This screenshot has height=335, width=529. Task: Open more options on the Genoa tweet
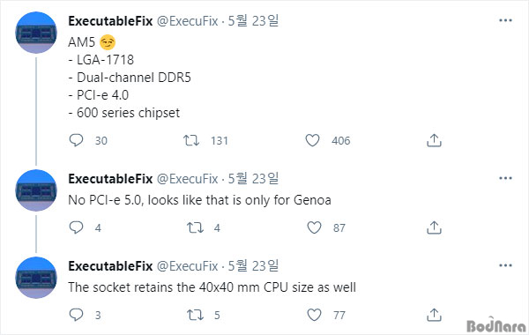pyautogui.click(x=505, y=178)
